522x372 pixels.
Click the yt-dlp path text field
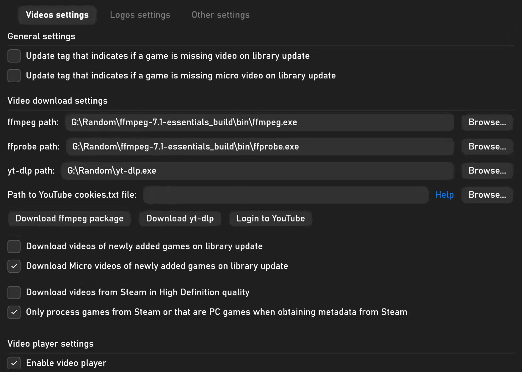tap(258, 171)
